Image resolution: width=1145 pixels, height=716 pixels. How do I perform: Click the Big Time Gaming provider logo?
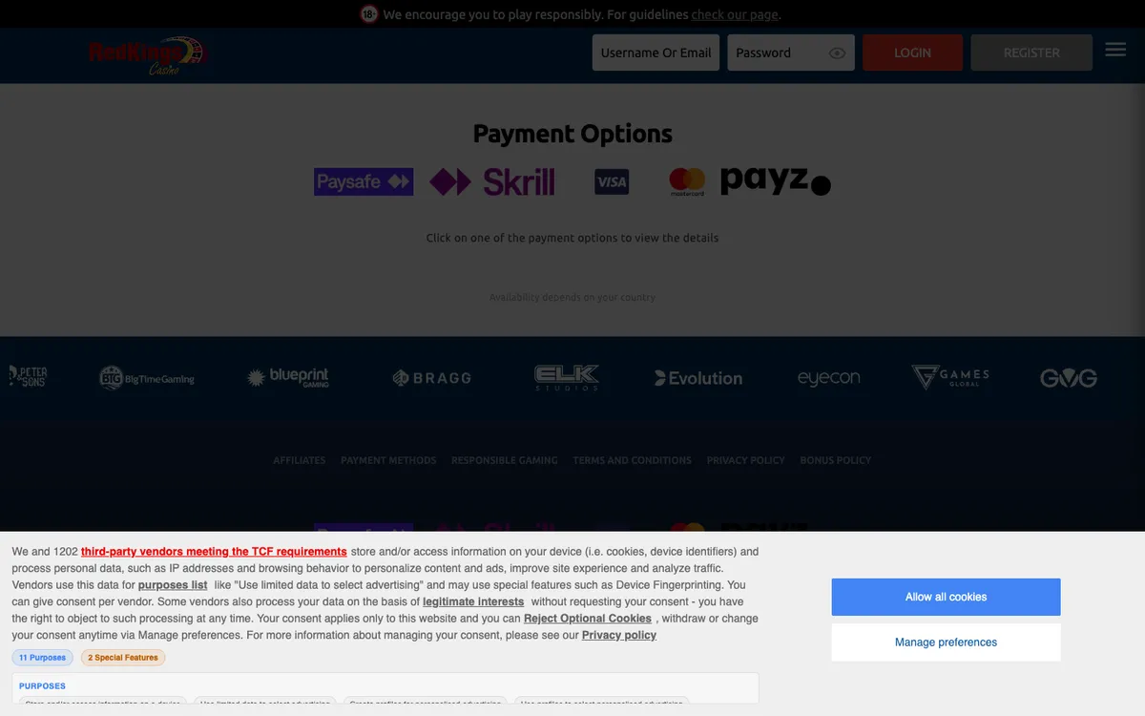point(147,378)
